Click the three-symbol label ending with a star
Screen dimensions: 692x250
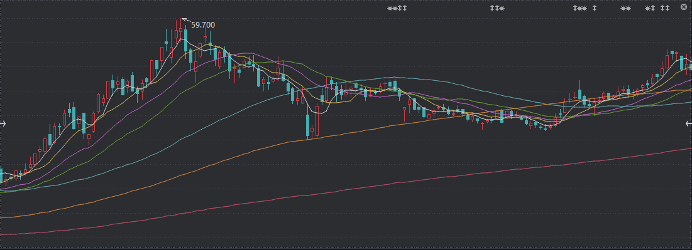(497, 8)
